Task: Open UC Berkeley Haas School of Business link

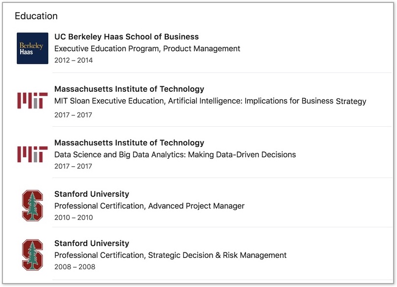Action: coord(127,36)
